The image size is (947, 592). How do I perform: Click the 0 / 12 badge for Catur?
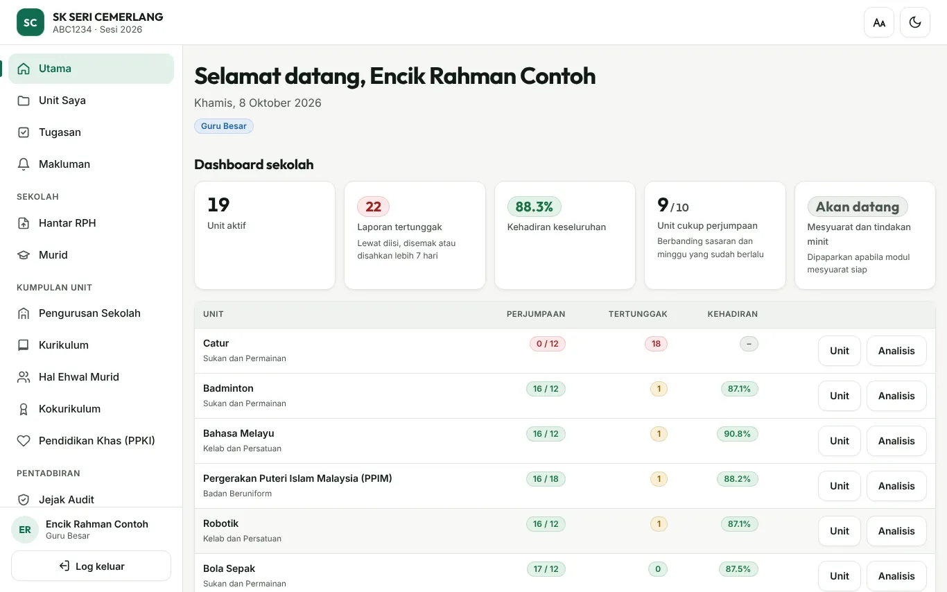pyautogui.click(x=548, y=344)
